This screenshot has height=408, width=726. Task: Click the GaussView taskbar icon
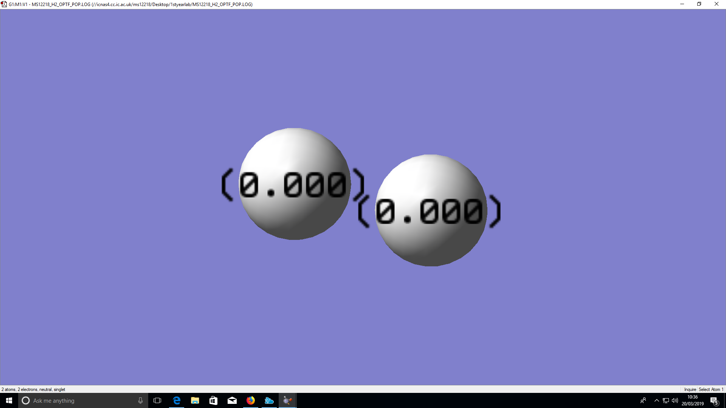coord(287,400)
